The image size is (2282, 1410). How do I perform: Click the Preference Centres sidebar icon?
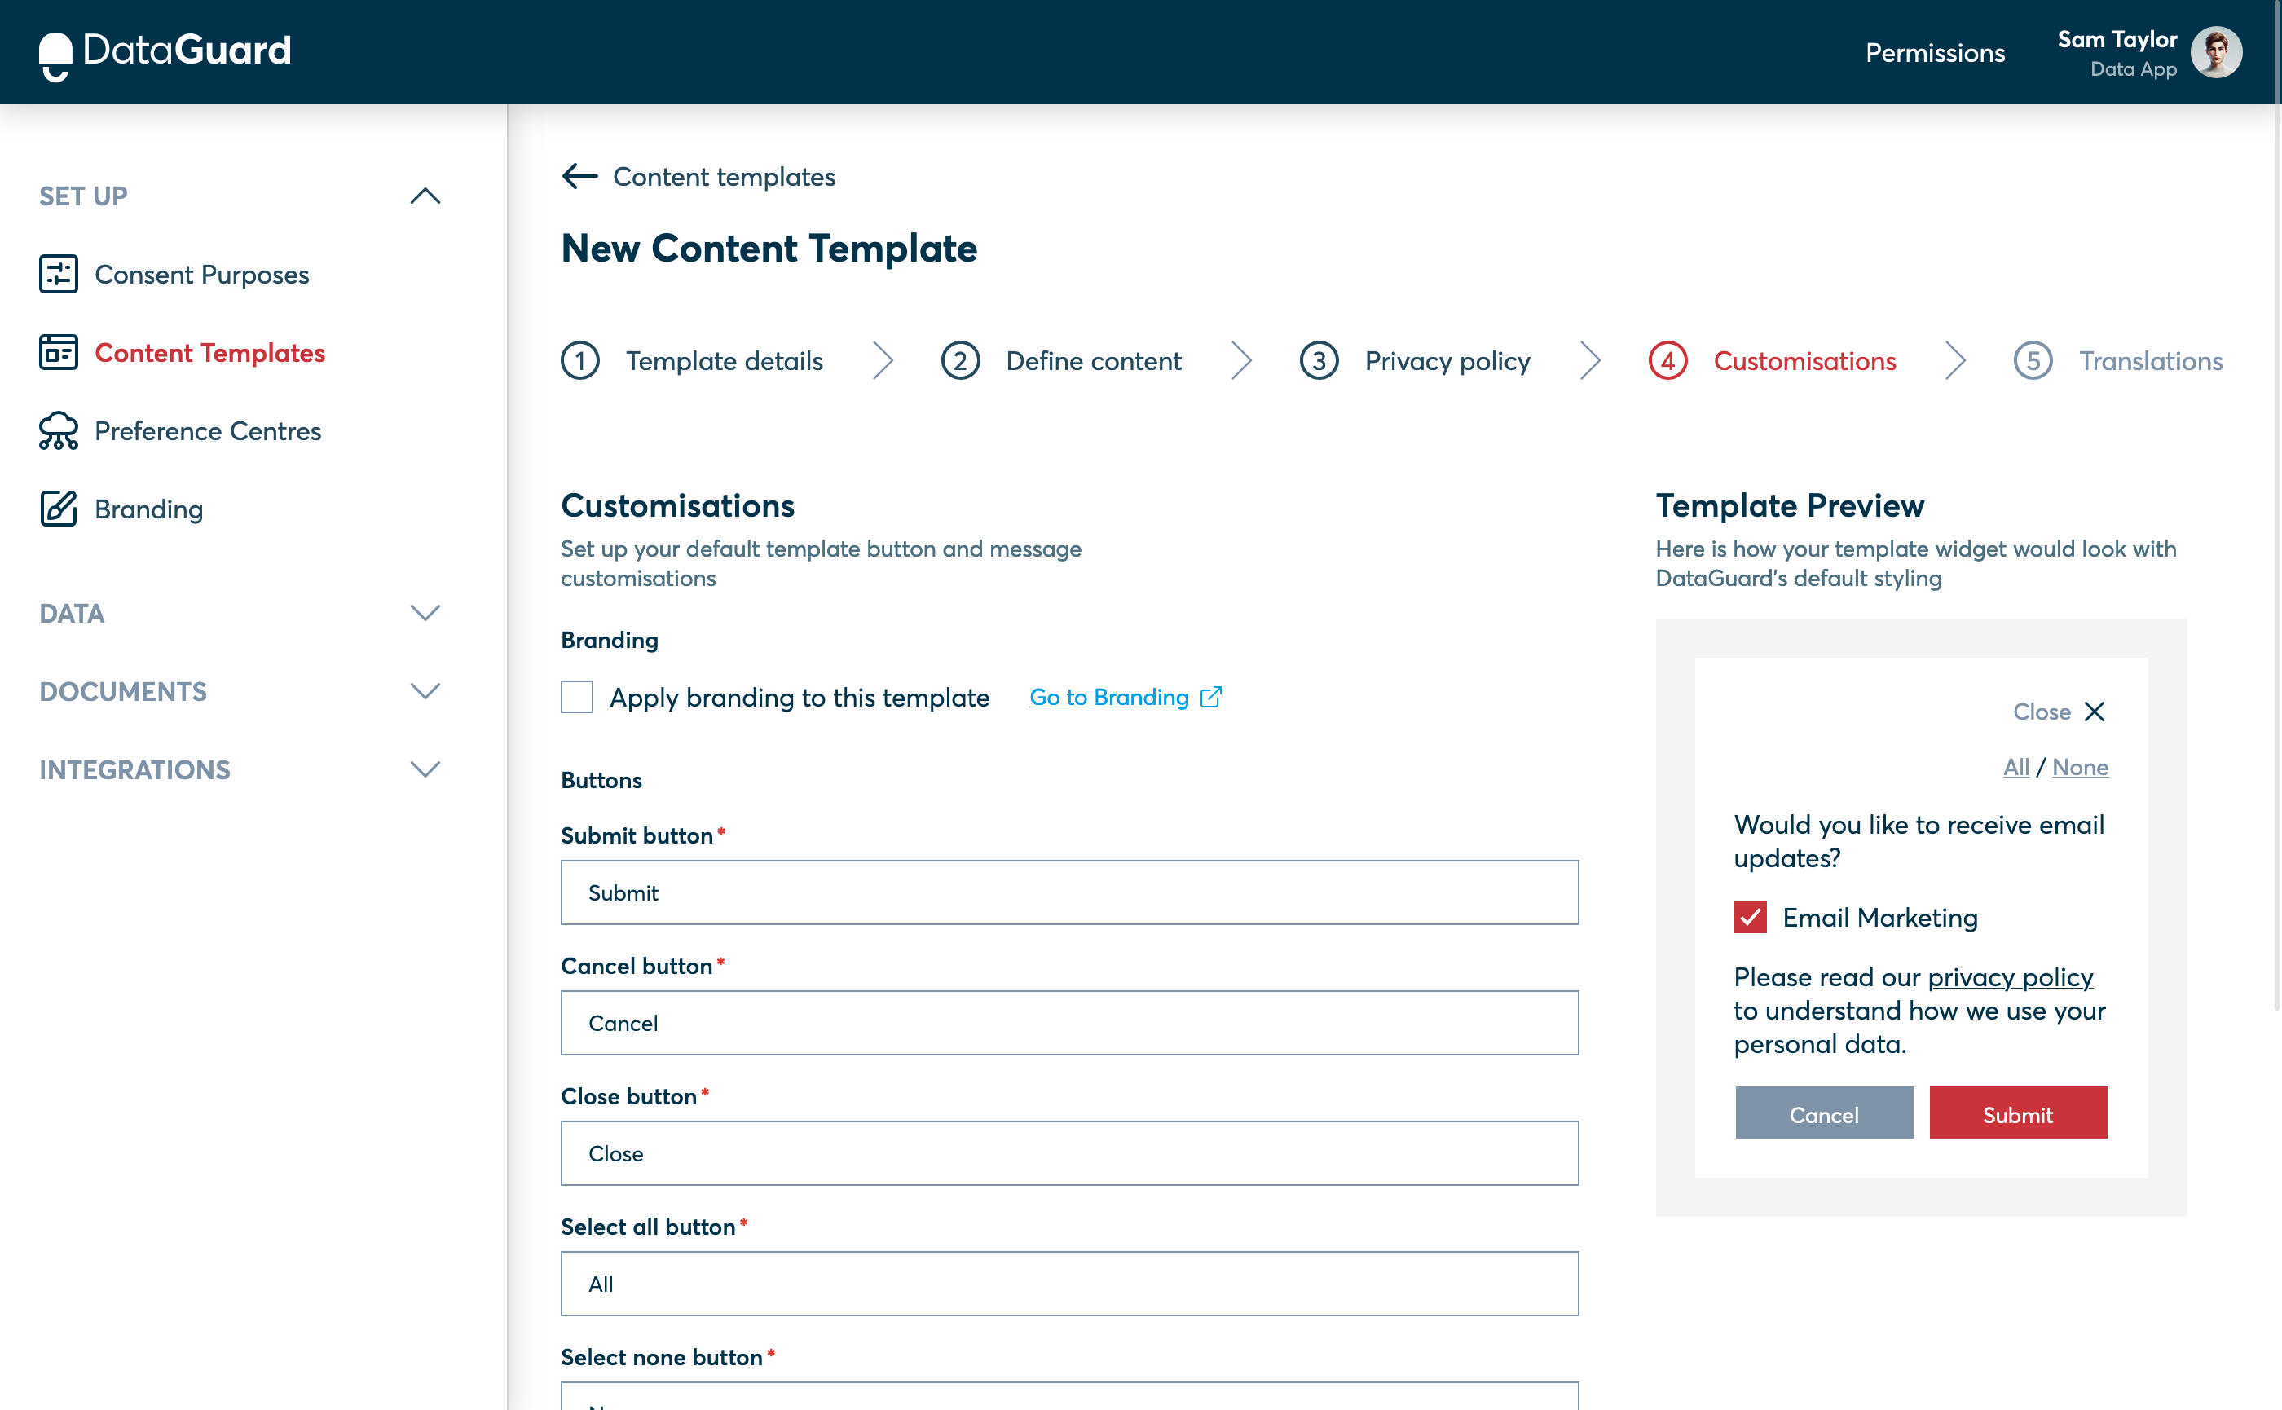[57, 430]
